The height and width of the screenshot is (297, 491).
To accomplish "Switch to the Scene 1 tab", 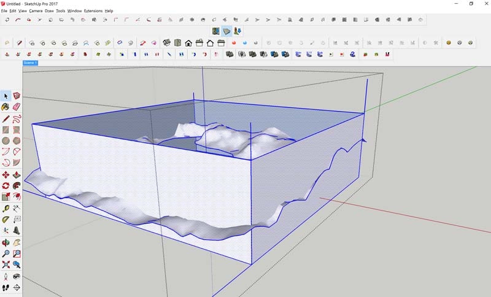I will [30, 63].
